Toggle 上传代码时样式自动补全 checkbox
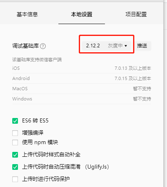 (x=15, y=155)
